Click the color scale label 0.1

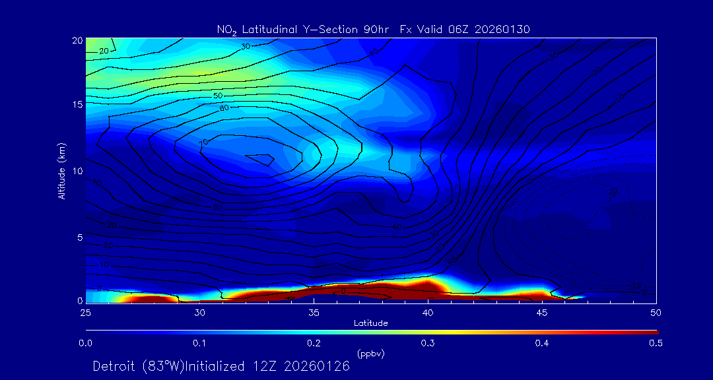tap(199, 344)
